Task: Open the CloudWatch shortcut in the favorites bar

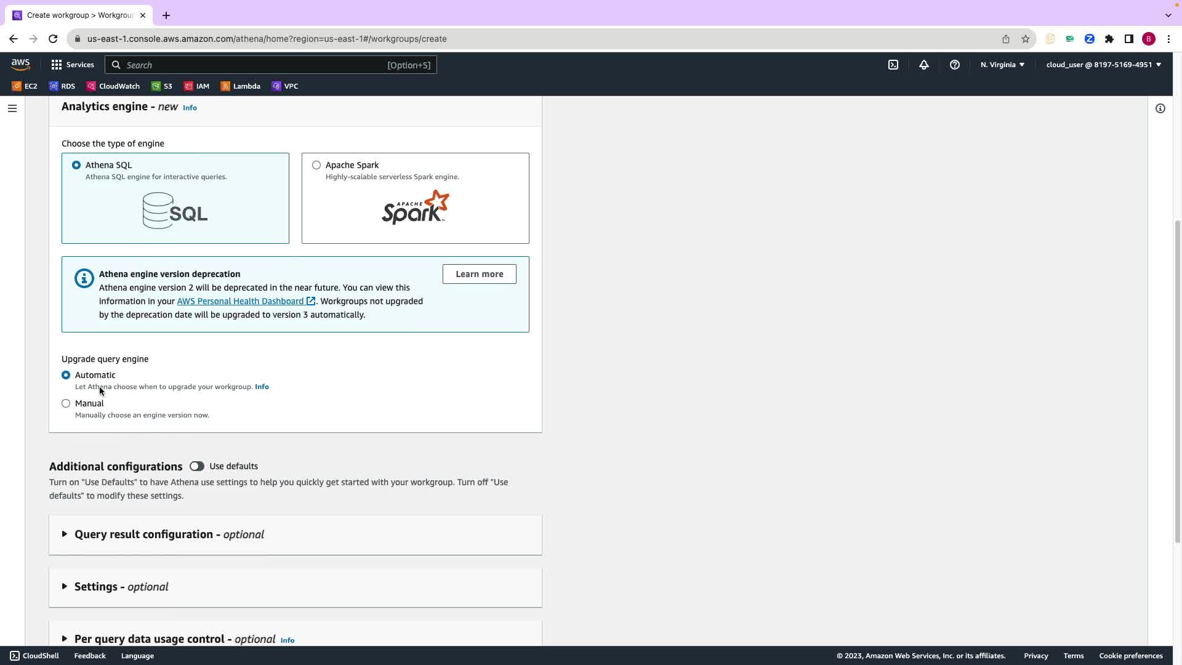Action: point(113,86)
